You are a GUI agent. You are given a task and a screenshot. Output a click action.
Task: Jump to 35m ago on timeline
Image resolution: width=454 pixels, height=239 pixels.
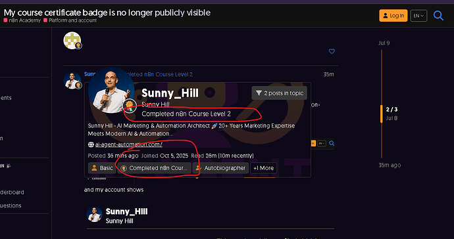[390, 165]
